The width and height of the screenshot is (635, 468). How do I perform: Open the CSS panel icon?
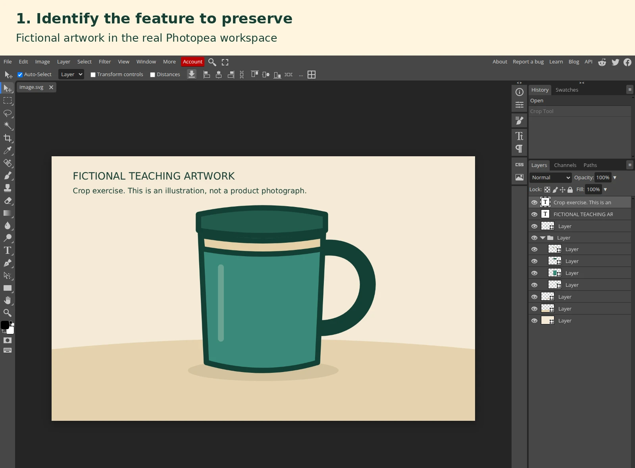(x=520, y=165)
